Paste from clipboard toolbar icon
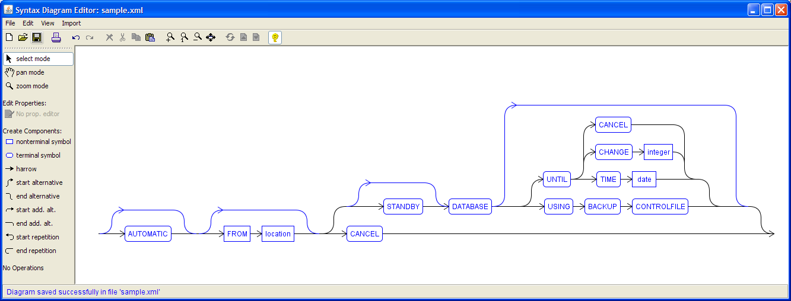Screen dimensions: 791x301 [150, 37]
